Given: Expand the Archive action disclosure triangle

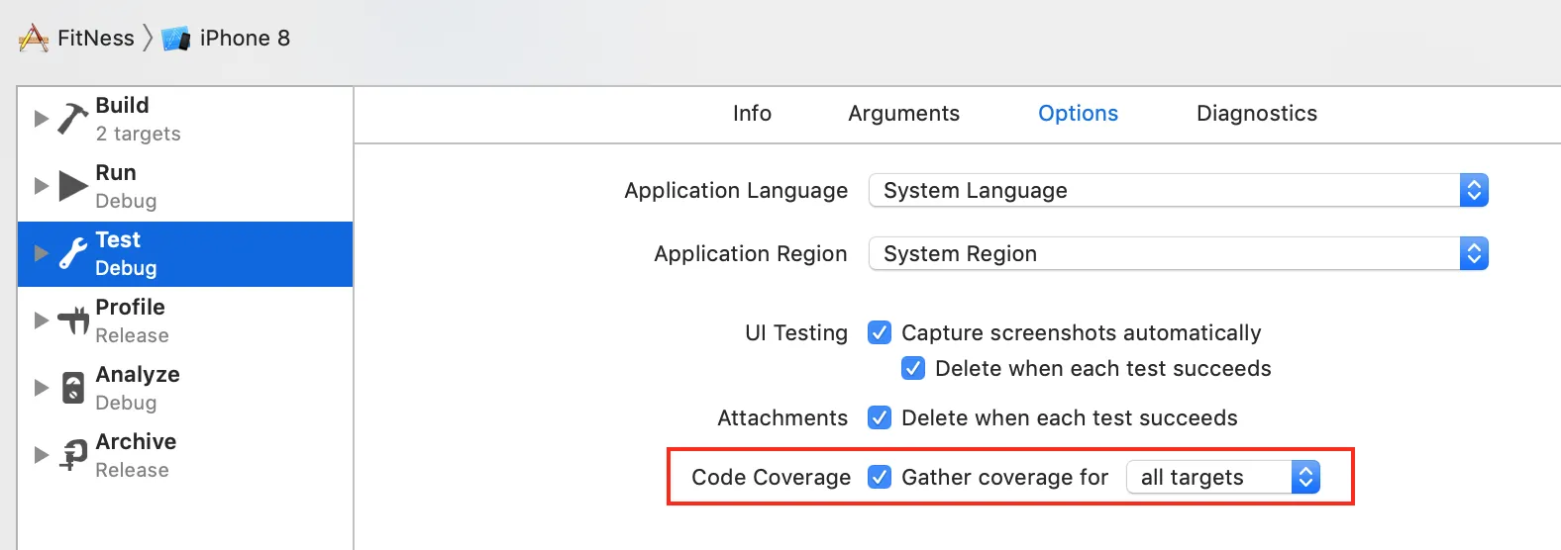Looking at the screenshot, I should click(x=41, y=455).
